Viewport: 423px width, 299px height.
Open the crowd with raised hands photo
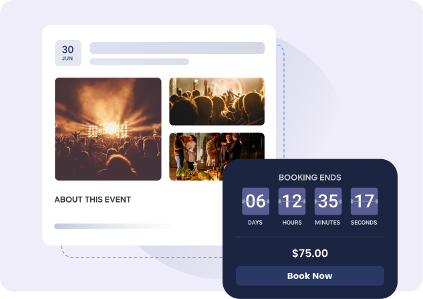pyautogui.click(x=217, y=102)
